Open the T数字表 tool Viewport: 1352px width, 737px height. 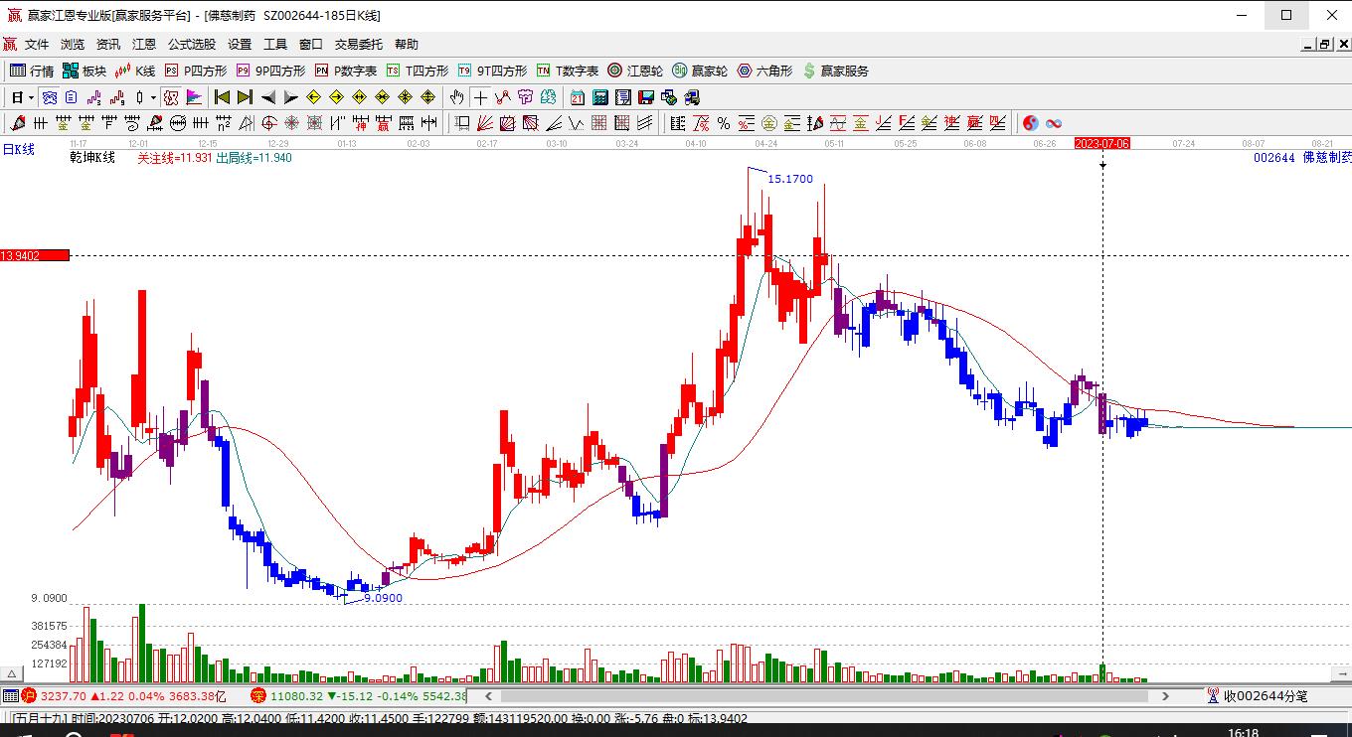(568, 71)
